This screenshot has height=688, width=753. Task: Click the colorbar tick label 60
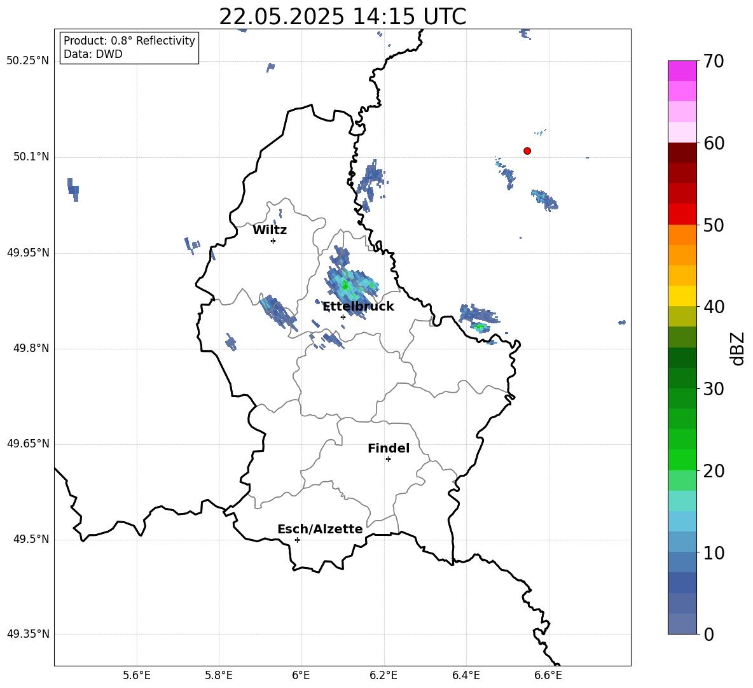pyautogui.click(x=714, y=143)
